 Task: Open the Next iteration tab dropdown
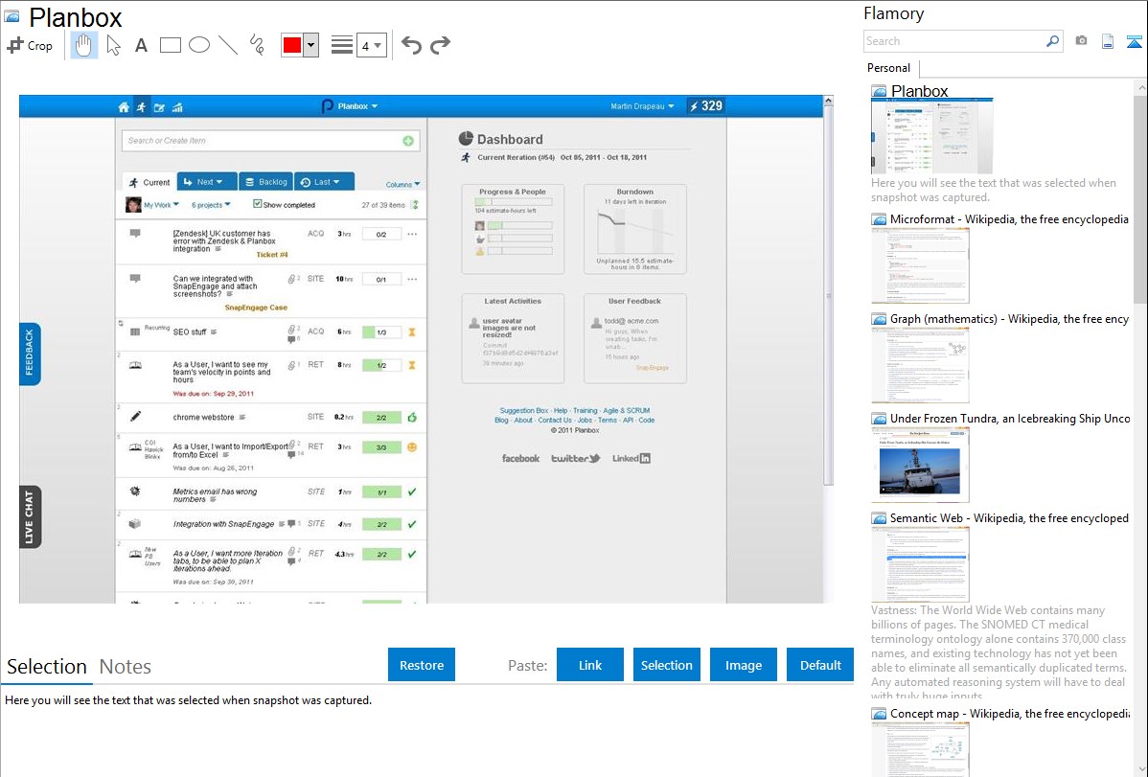tap(206, 182)
